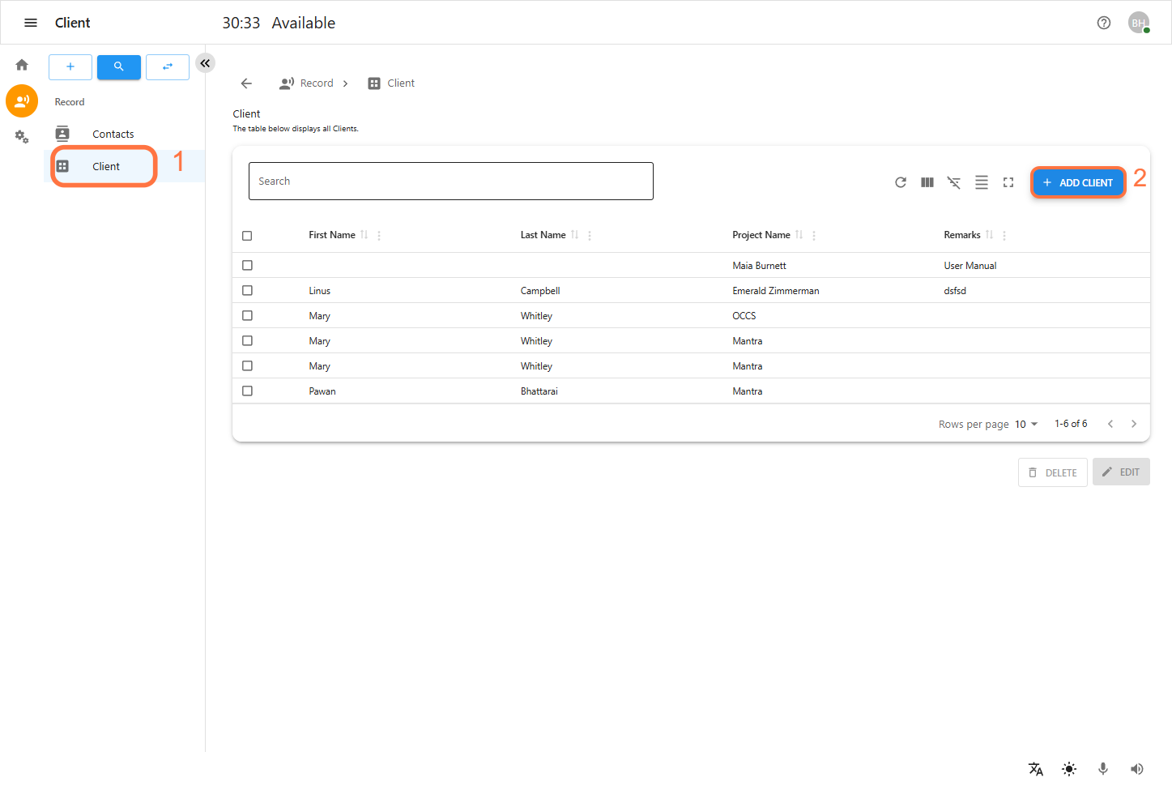Select the checkbox for Linus Campbell row
The height and width of the screenshot is (786, 1172).
pos(247,290)
